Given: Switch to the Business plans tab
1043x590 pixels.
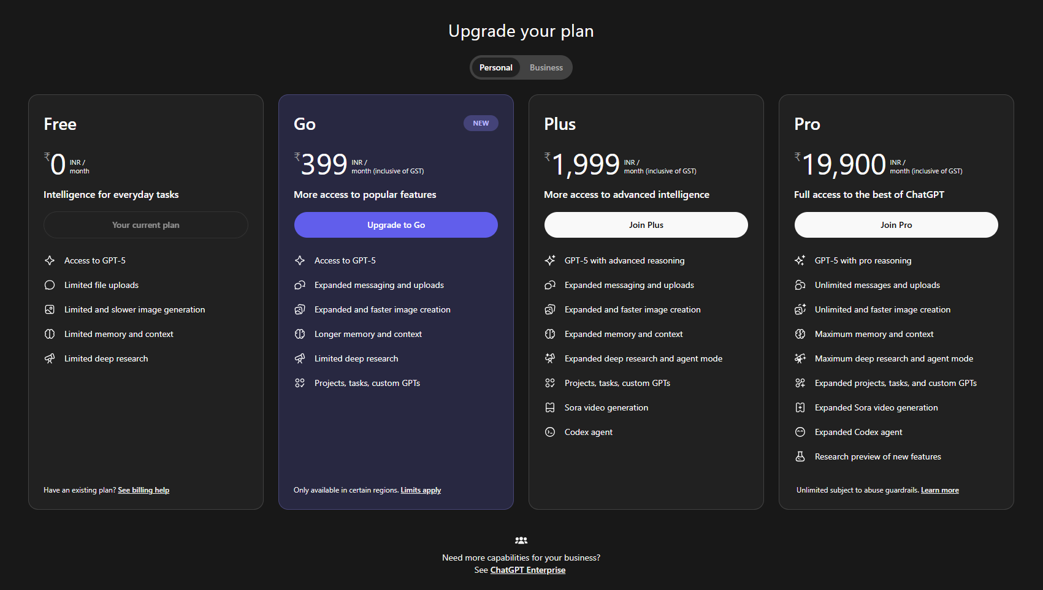Looking at the screenshot, I should pyautogui.click(x=546, y=67).
